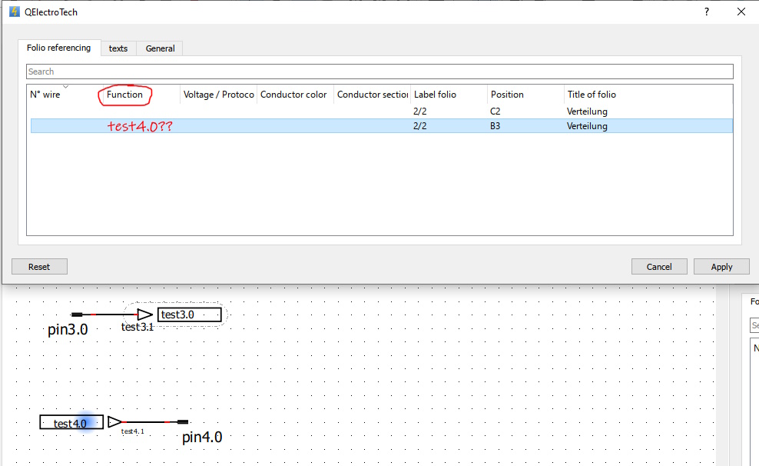
Task: Click the Apply button
Action: click(721, 267)
